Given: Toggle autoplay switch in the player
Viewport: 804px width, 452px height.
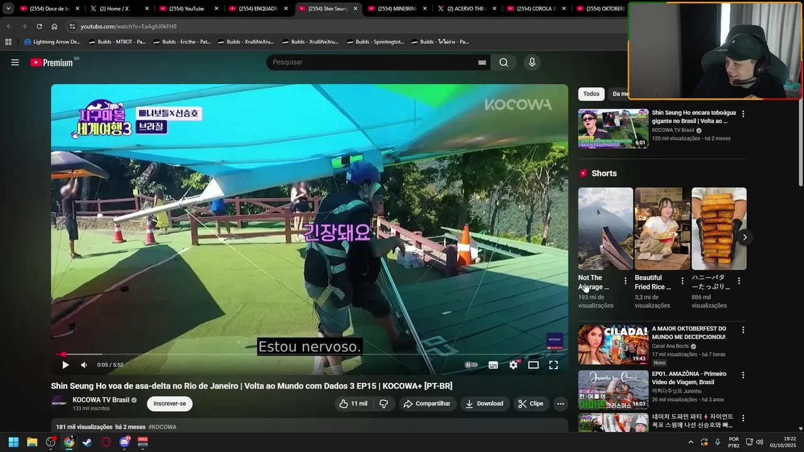Looking at the screenshot, I should click(471, 365).
